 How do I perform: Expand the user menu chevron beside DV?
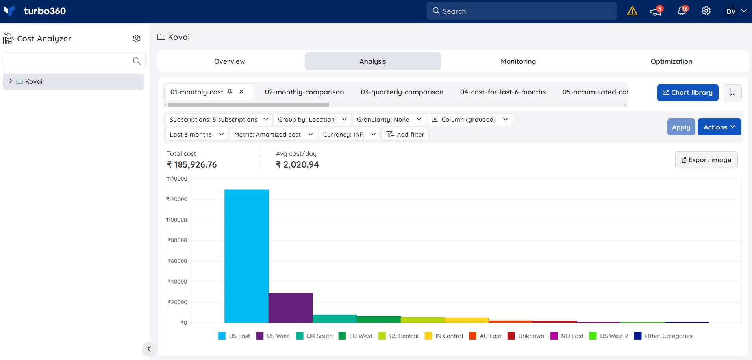[x=744, y=11]
